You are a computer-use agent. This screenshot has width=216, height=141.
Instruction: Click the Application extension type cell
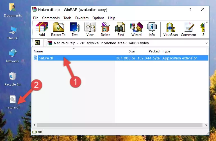tap(180, 58)
